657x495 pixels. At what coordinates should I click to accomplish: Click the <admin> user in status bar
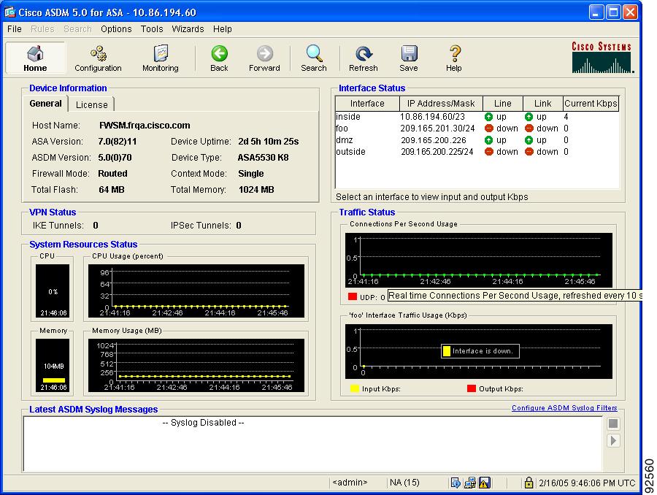click(350, 483)
